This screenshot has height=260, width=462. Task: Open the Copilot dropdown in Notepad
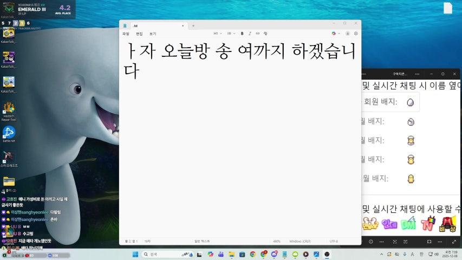point(336,34)
